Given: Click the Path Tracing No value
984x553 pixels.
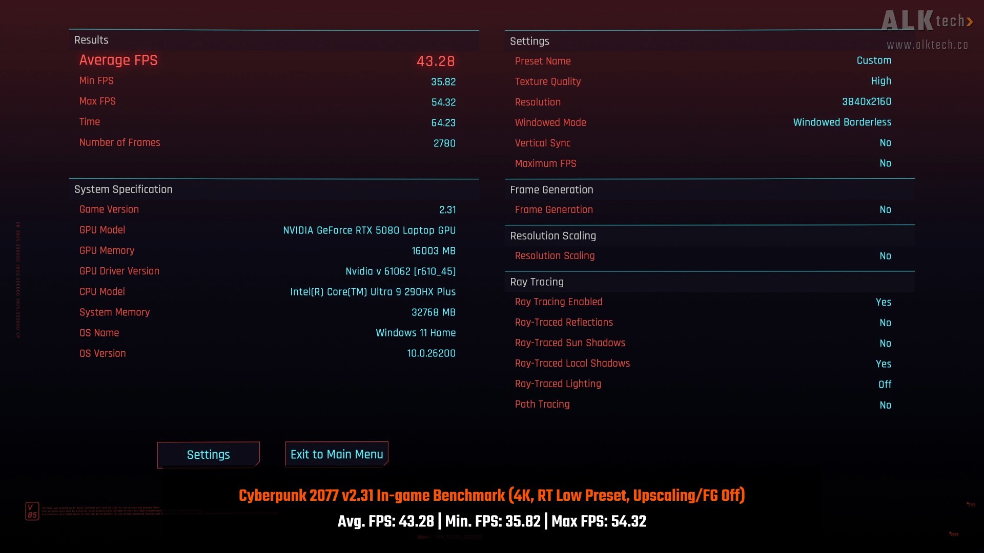Looking at the screenshot, I should click(x=885, y=405).
